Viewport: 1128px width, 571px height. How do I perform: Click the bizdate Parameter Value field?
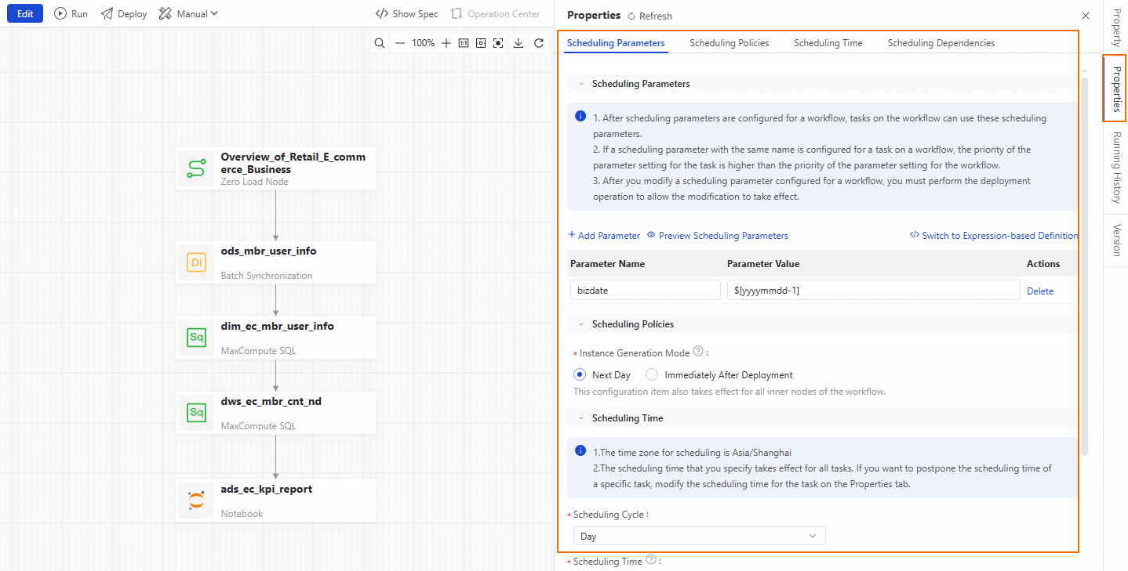[x=872, y=291]
